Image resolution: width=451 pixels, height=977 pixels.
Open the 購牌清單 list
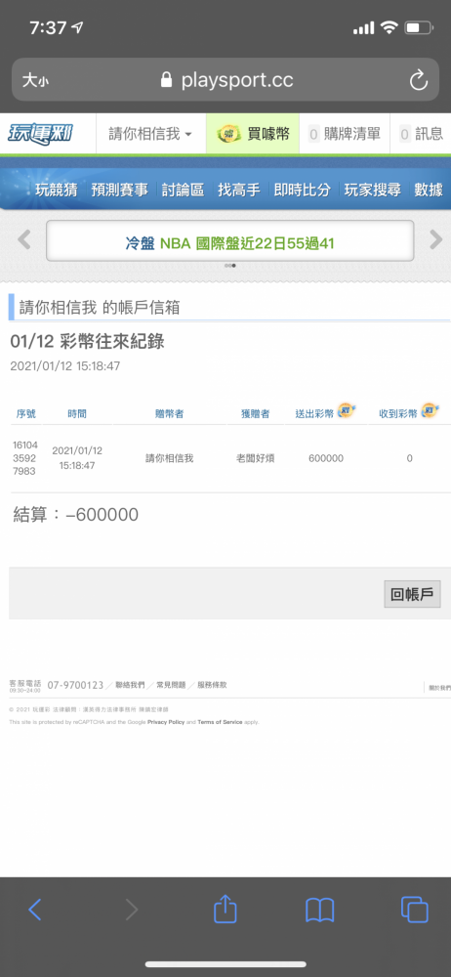pos(345,133)
